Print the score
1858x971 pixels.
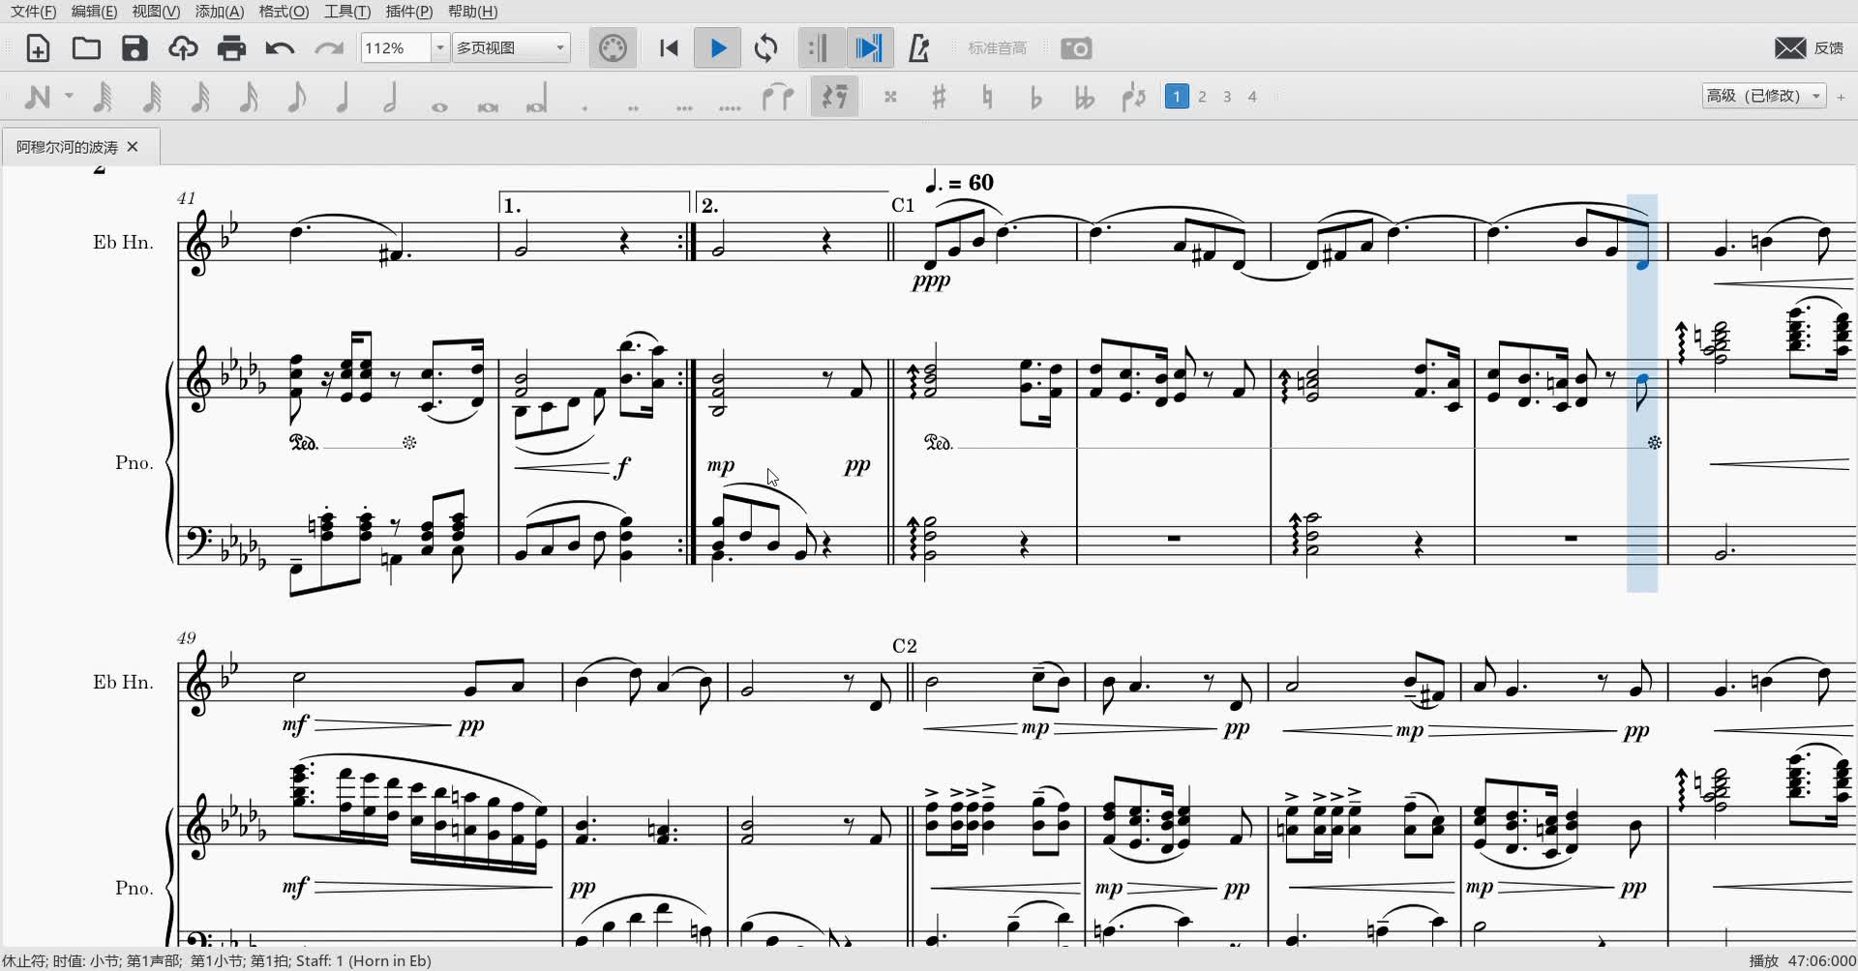click(231, 48)
